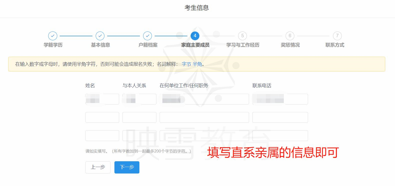Click the 考生信息 page title
The image size is (395, 186).
(x=197, y=8)
